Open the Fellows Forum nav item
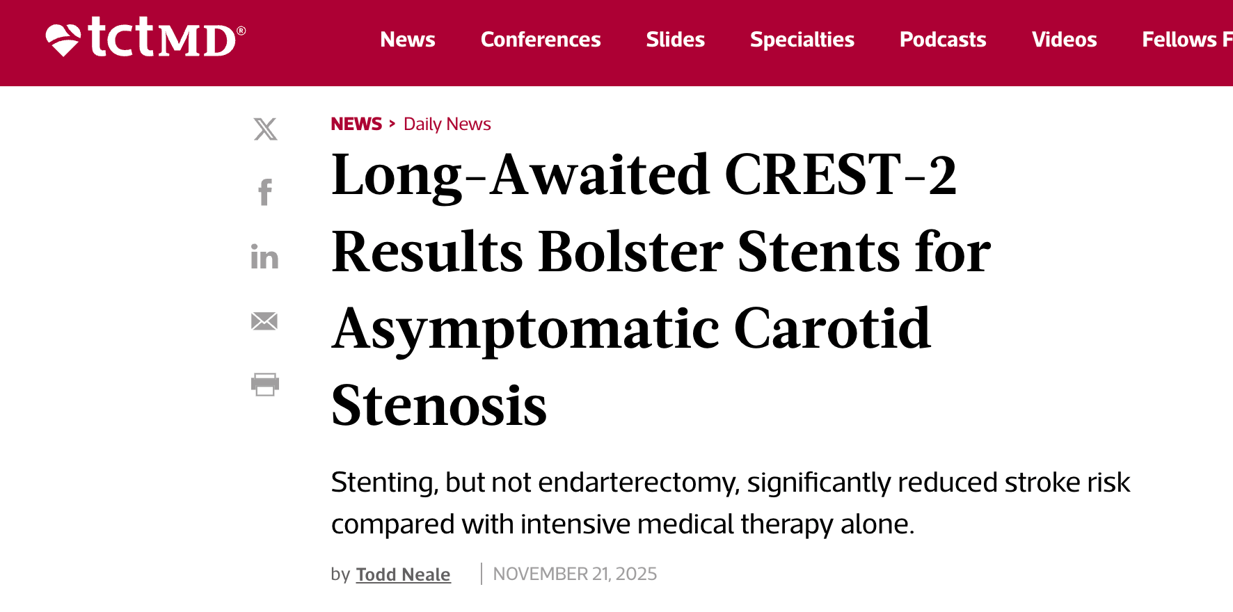 pos(1187,40)
